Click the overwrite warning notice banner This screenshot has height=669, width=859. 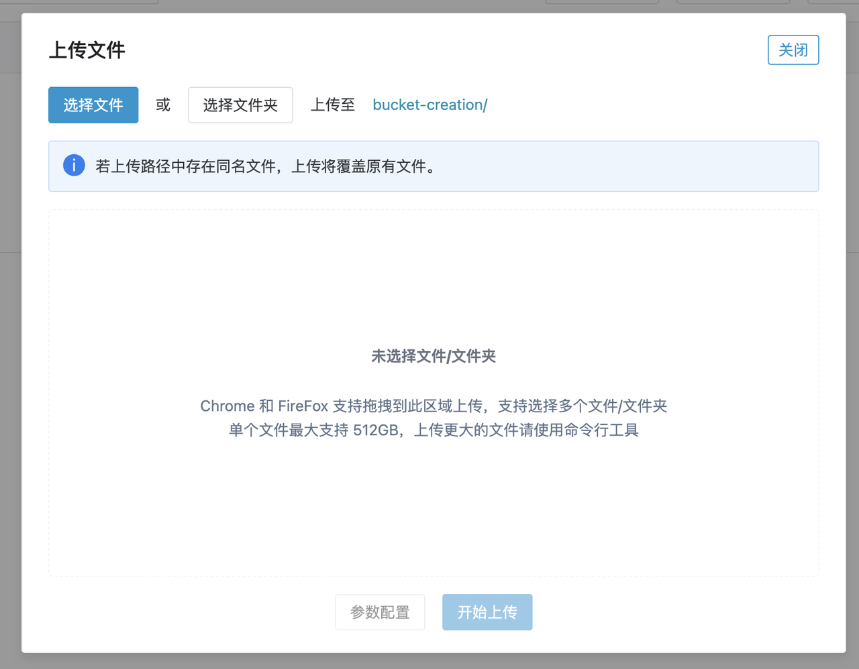[x=434, y=166]
